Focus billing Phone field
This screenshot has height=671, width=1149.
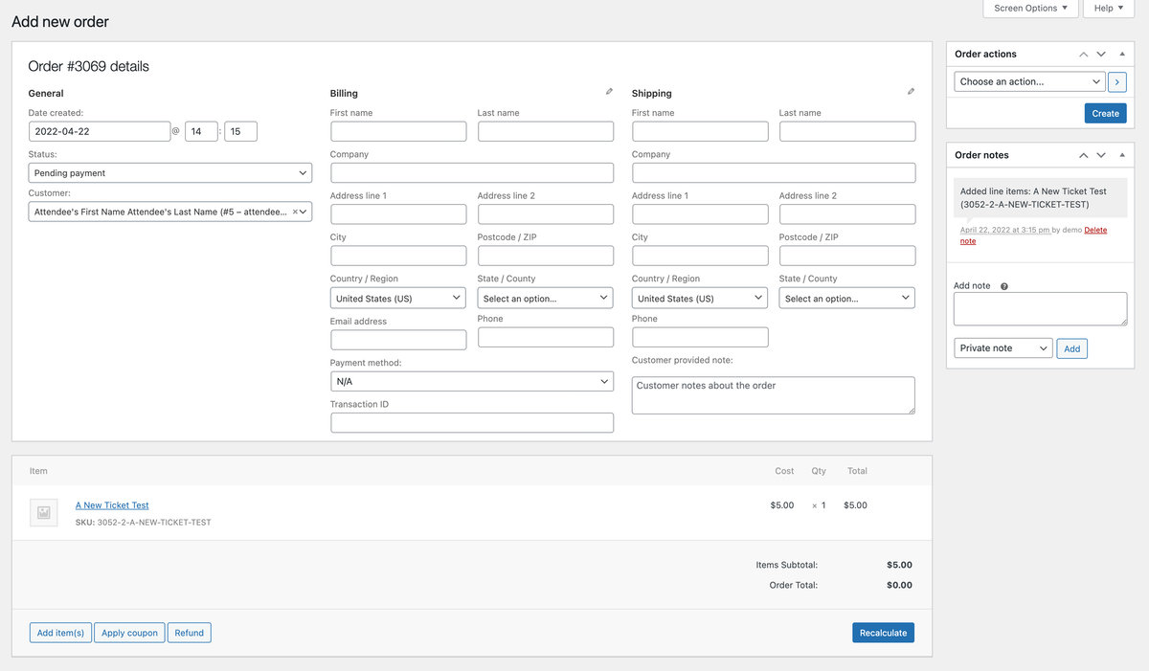[x=546, y=337]
